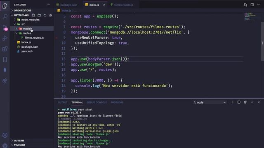Screen dimensions: 264x148
Task: Open the Manage gear icon
Action: click(x=5, y=146)
